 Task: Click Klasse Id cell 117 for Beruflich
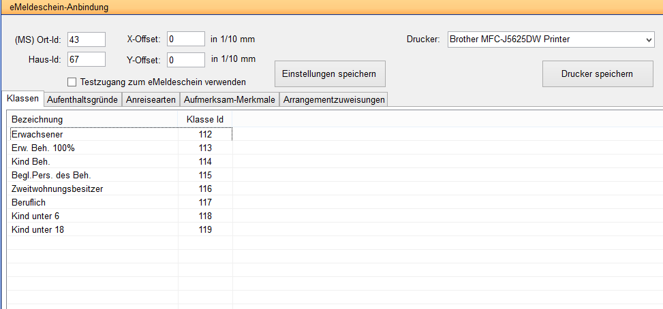point(205,202)
